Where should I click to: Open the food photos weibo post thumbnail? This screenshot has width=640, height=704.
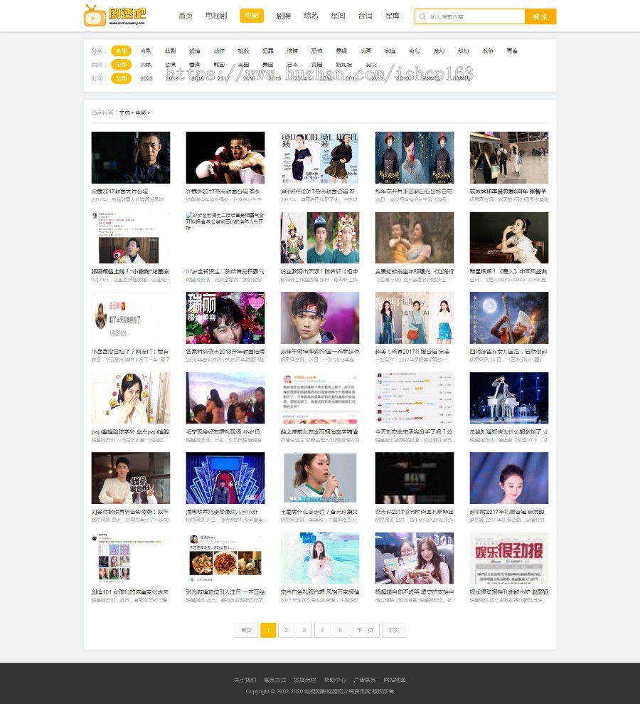click(225, 558)
